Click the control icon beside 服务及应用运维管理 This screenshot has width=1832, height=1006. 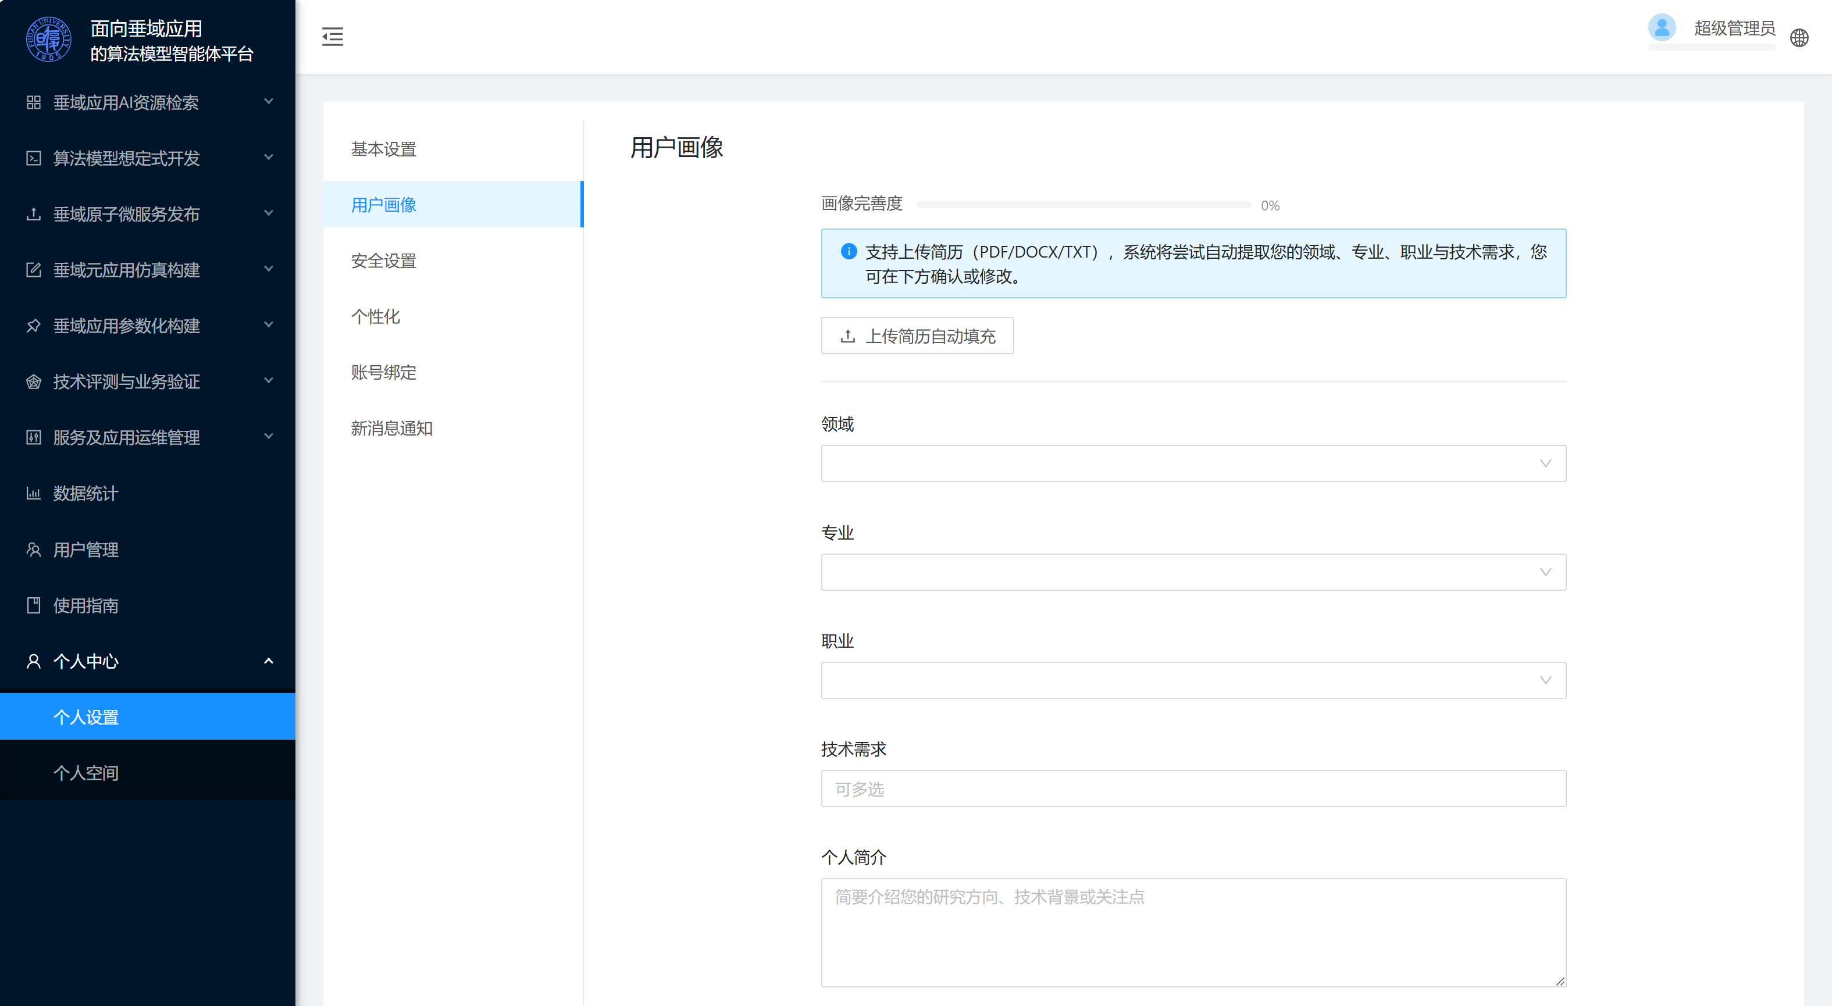33,437
